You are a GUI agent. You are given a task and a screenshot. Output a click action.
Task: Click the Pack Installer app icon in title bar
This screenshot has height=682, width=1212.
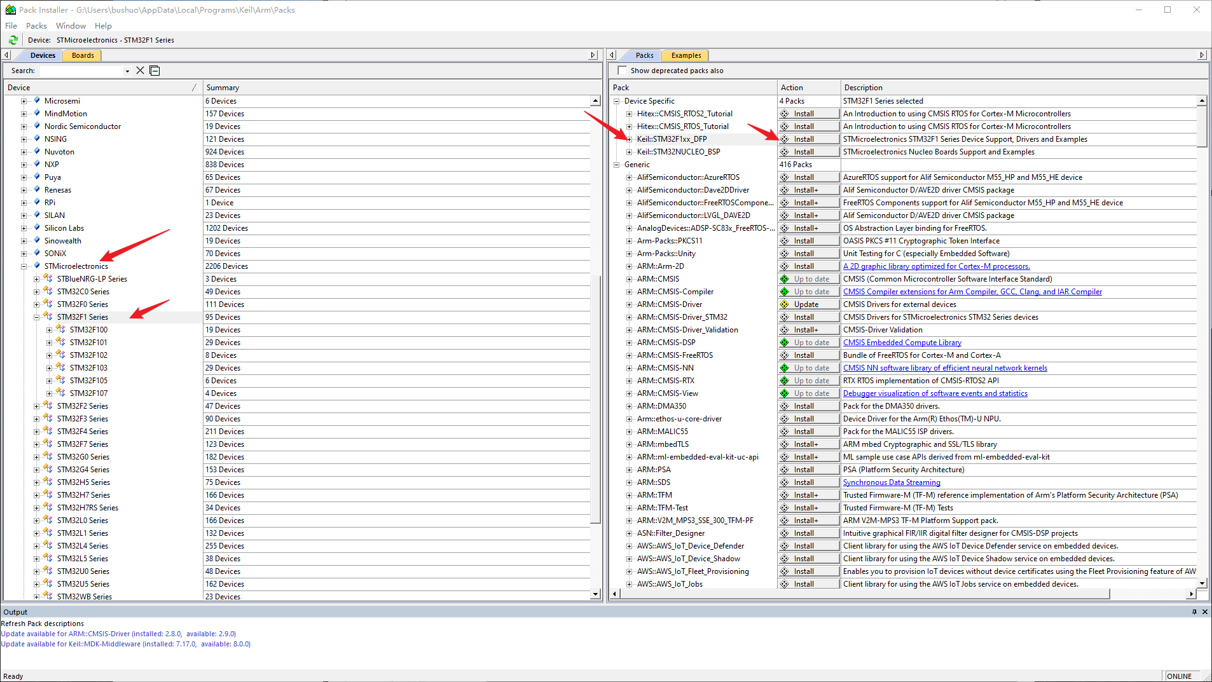pos(10,10)
